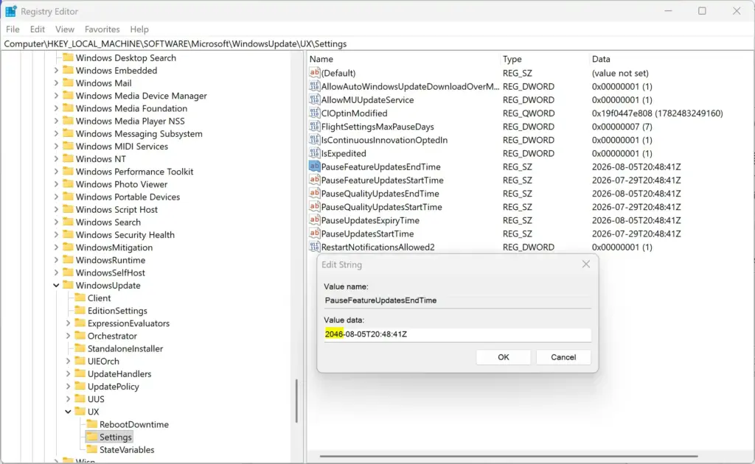The width and height of the screenshot is (755, 464).
Task: Click the CIOptinModified QWORD icon
Action: tap(314, 113)
